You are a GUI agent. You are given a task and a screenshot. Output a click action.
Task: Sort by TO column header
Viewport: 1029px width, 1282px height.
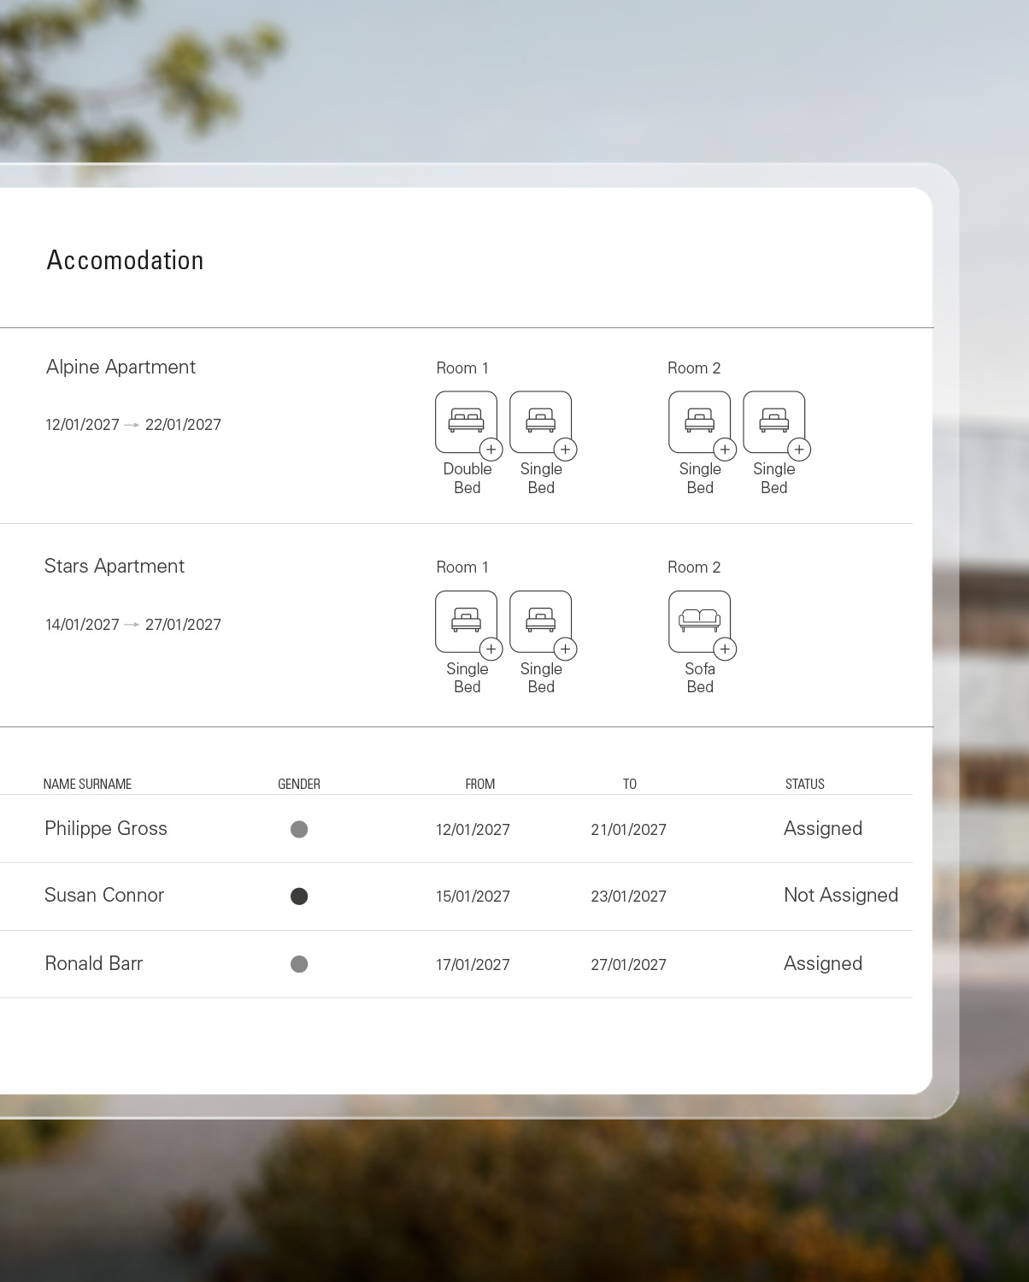click(630, 784)
